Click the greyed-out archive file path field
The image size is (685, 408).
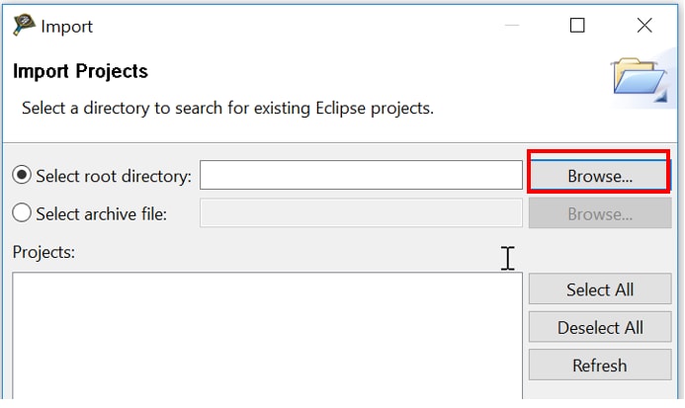(361, 213)
